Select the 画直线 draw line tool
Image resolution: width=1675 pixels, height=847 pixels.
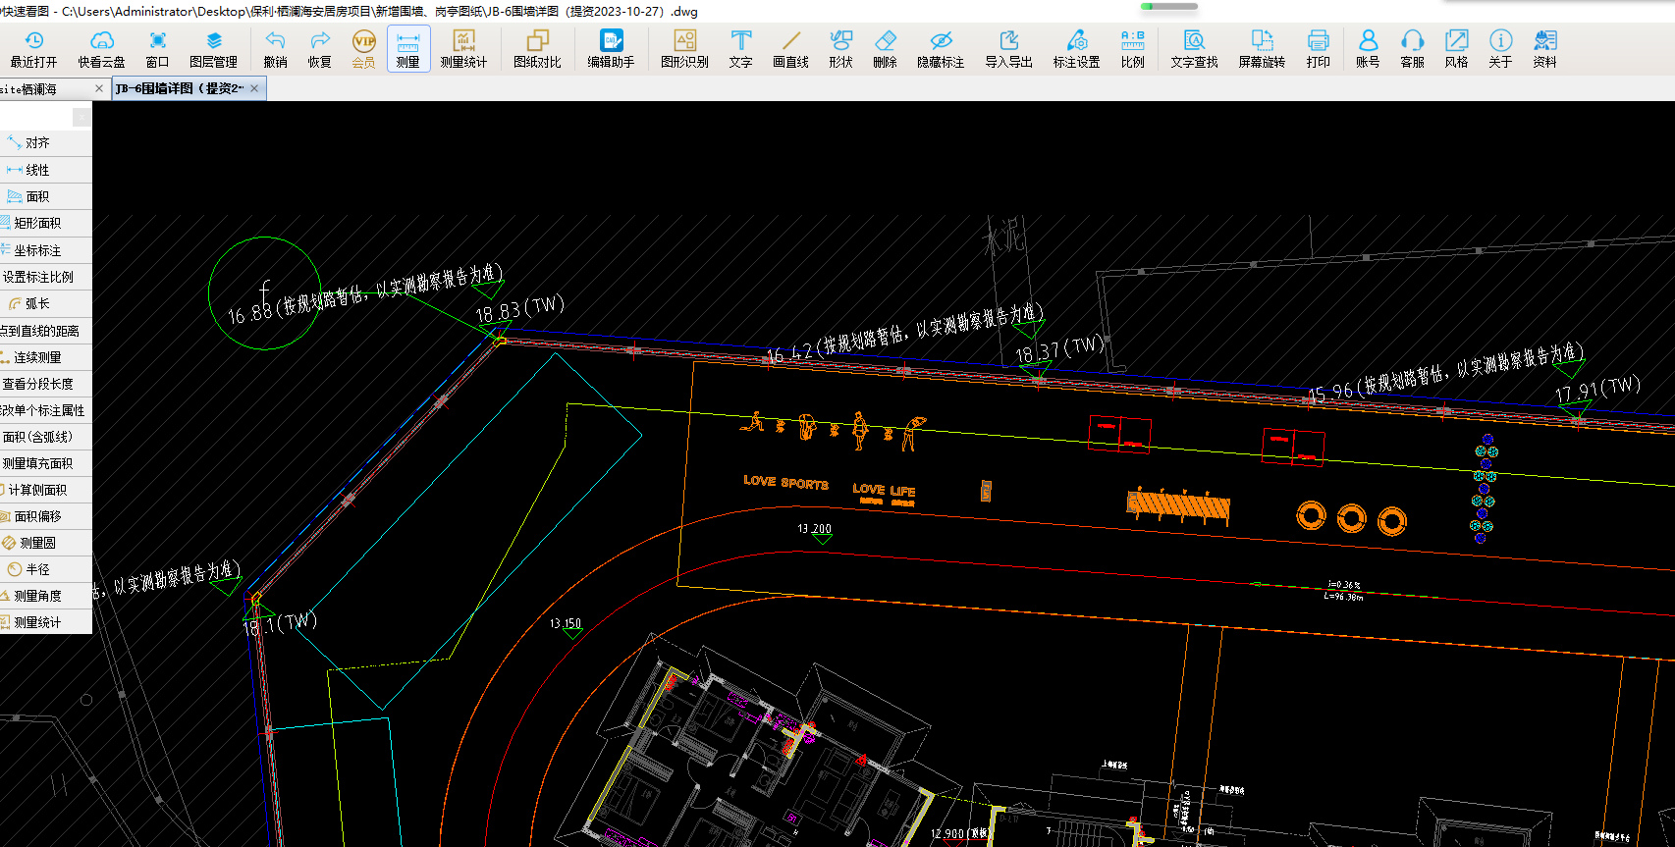coord(790,49)
